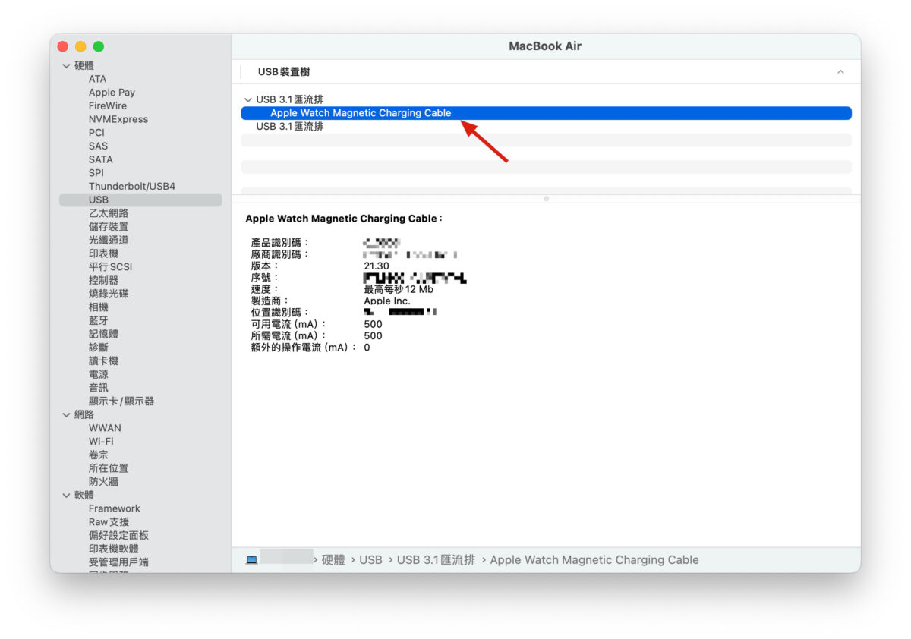Select the USB sidebar item
The image size is (911, 639).
[140, 200]
